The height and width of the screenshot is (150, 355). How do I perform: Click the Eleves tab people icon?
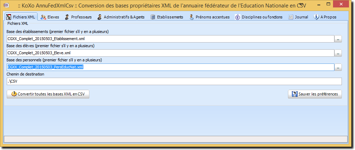pos(43,17)
